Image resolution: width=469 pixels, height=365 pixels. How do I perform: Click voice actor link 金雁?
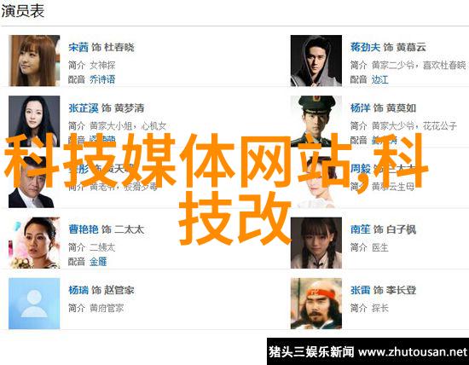pos(98,262)
